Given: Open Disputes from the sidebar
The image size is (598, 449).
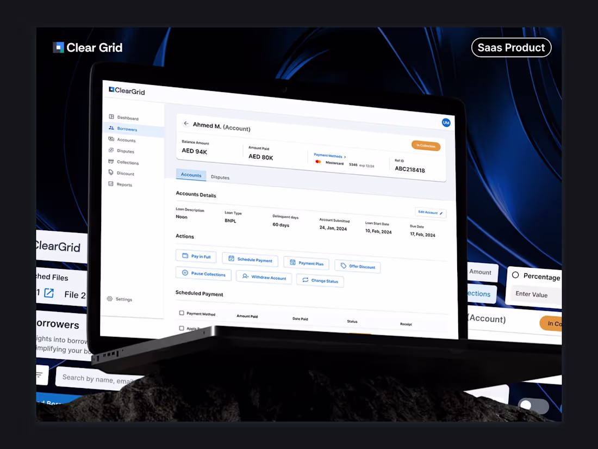Looking at the screenshot, I should pos(110,151).
